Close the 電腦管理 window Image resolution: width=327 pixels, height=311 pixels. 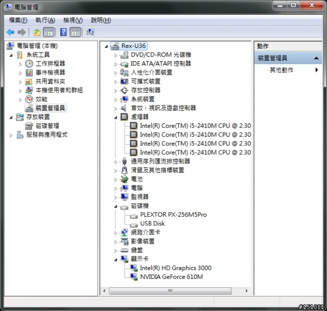(x=312, y=5)
